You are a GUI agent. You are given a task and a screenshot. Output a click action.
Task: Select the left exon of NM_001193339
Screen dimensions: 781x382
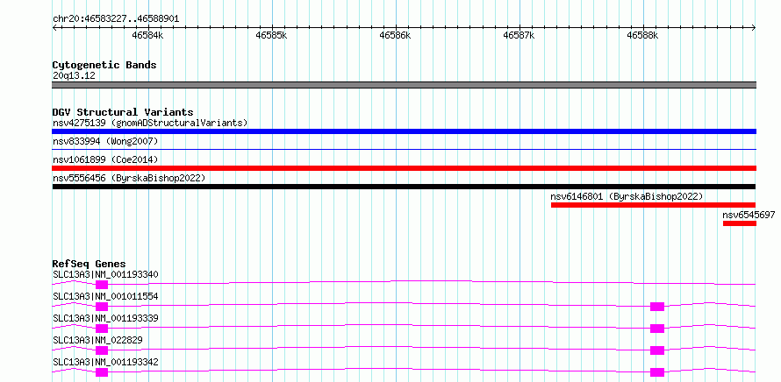(102, 329)
